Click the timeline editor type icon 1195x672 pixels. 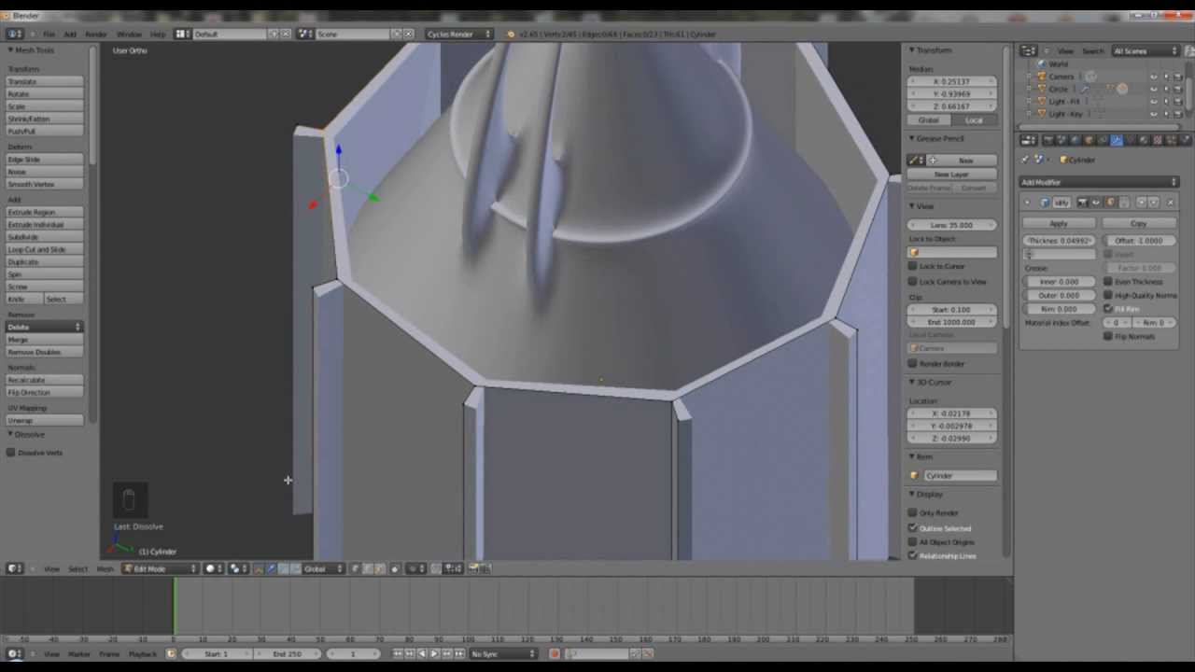(14, 653)
